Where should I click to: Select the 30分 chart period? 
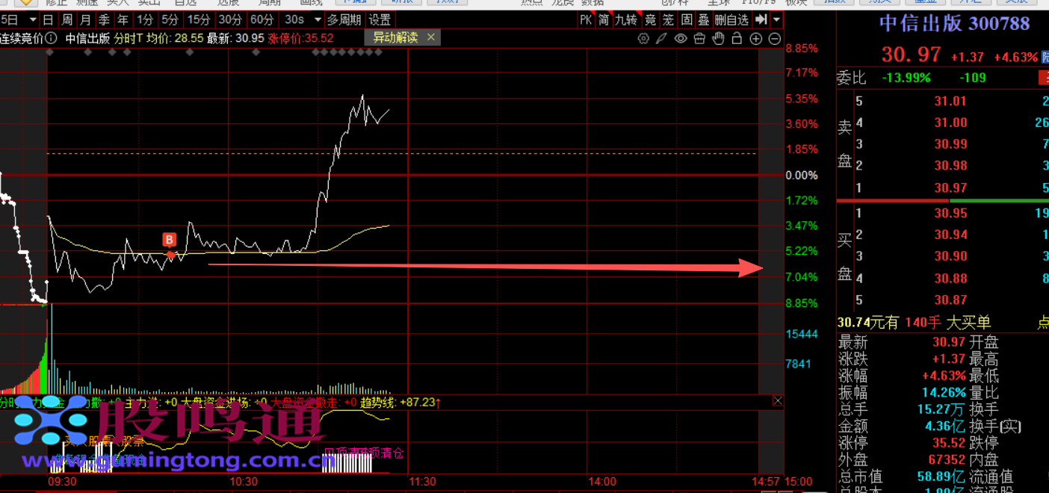pyautogui.click(x=230, y=19)
